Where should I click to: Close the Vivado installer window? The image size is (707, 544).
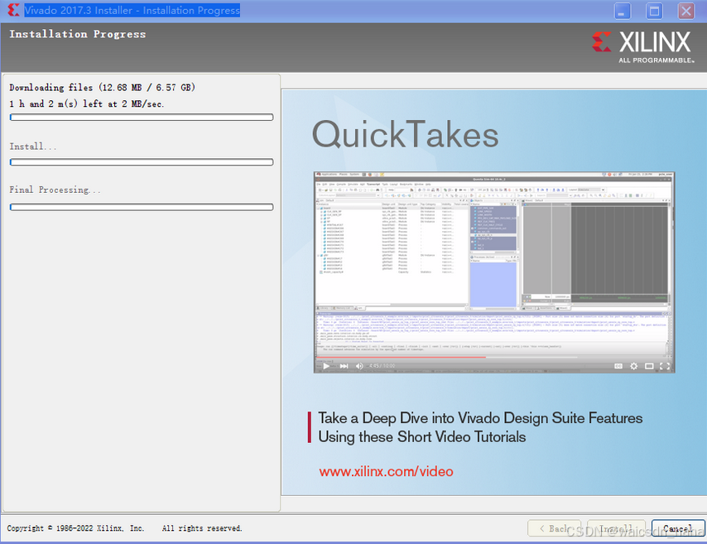(686, 11)
